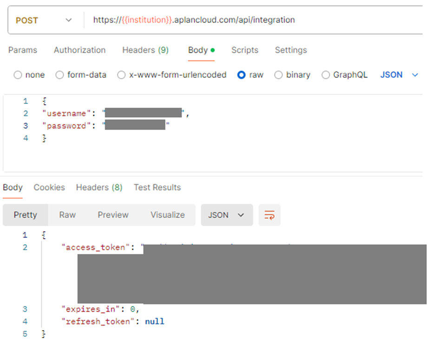439x353 pixels.
Task: View the Test Results tab
Action: coord(157,187)
